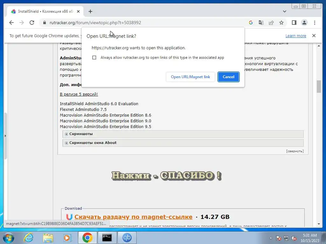Open tab search dropdown arrow
This screenshot has height=244, width=326.
tap(285, 11)
